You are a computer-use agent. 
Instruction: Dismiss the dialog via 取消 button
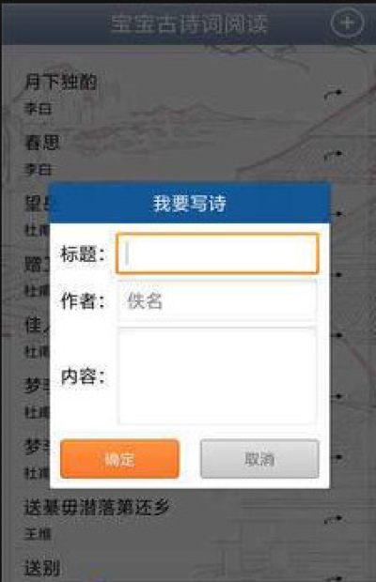point(259,459)
